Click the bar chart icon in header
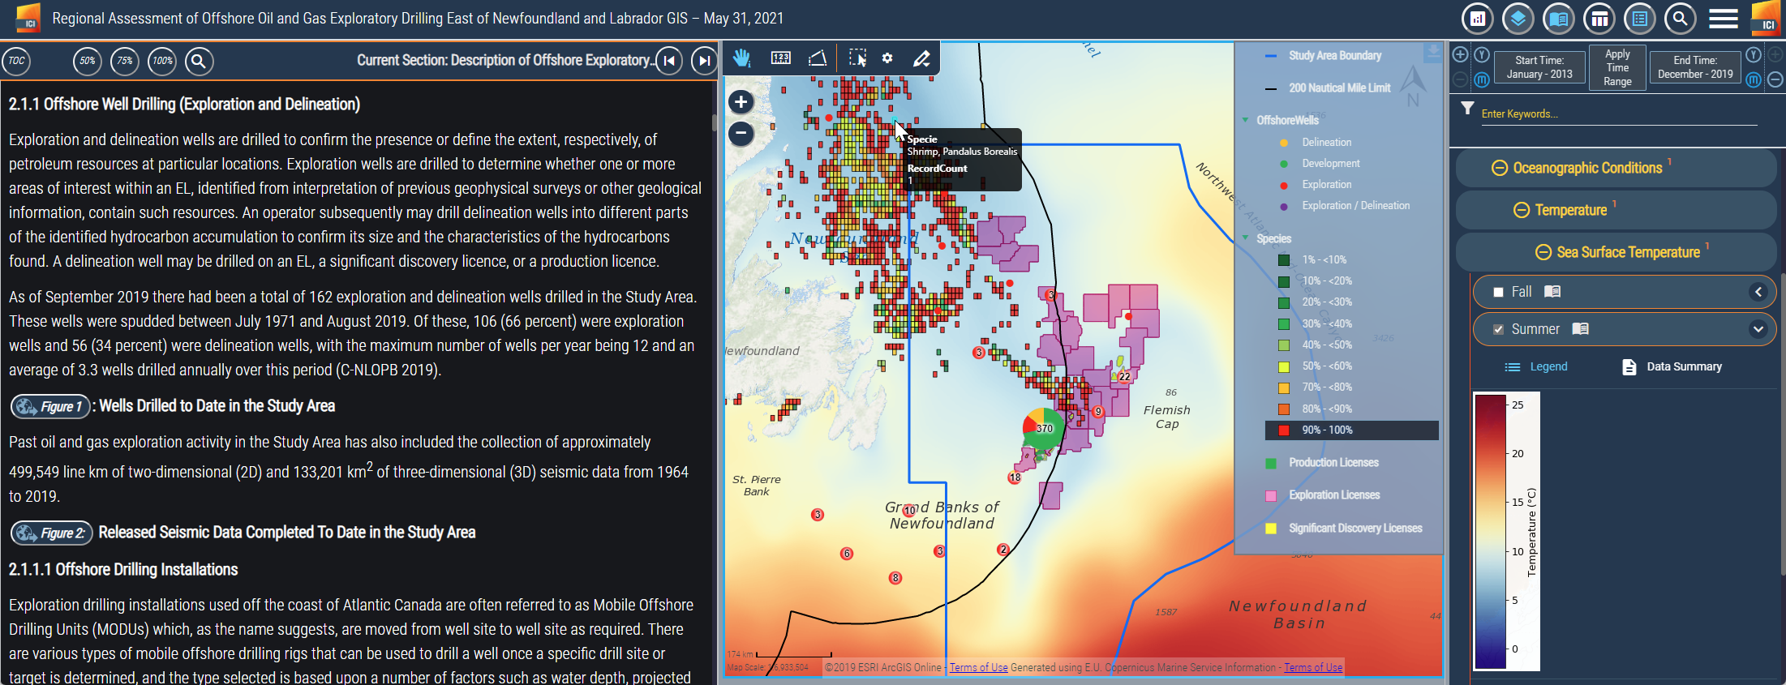This screenshot has width=1786, height=685. click(x=1477, y=19)
